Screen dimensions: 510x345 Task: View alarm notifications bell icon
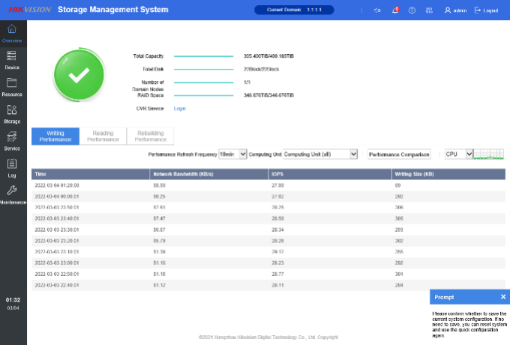tap(395, 10)
